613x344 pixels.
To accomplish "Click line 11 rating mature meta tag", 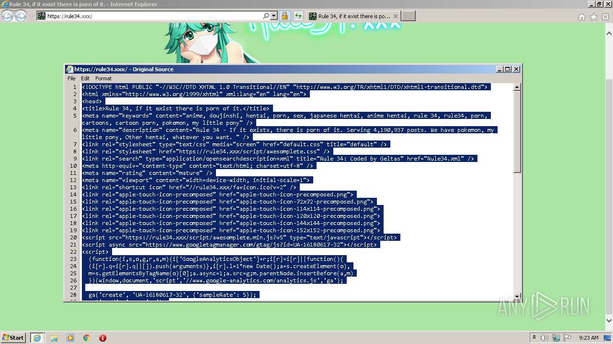I will pos(148,173).
